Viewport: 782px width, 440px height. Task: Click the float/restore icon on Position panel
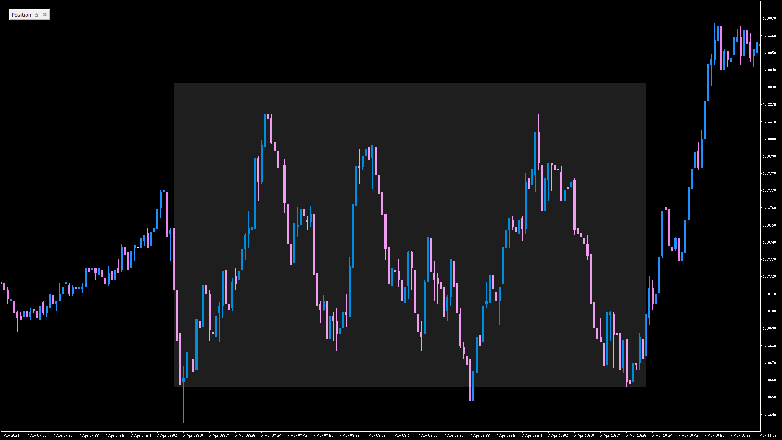(x=37, y=15)
